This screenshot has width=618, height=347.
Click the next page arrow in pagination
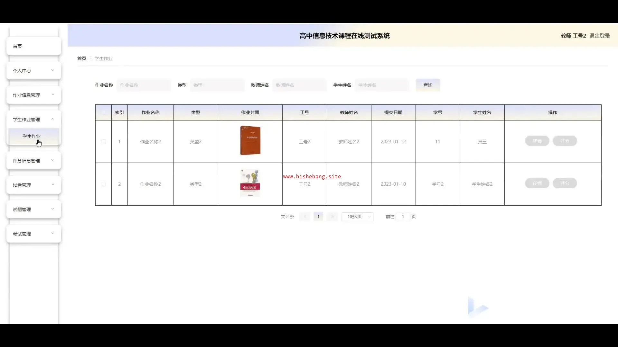(x=332, y=217)
